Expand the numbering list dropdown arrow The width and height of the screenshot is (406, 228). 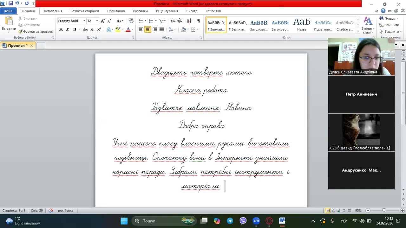(155, 21)
